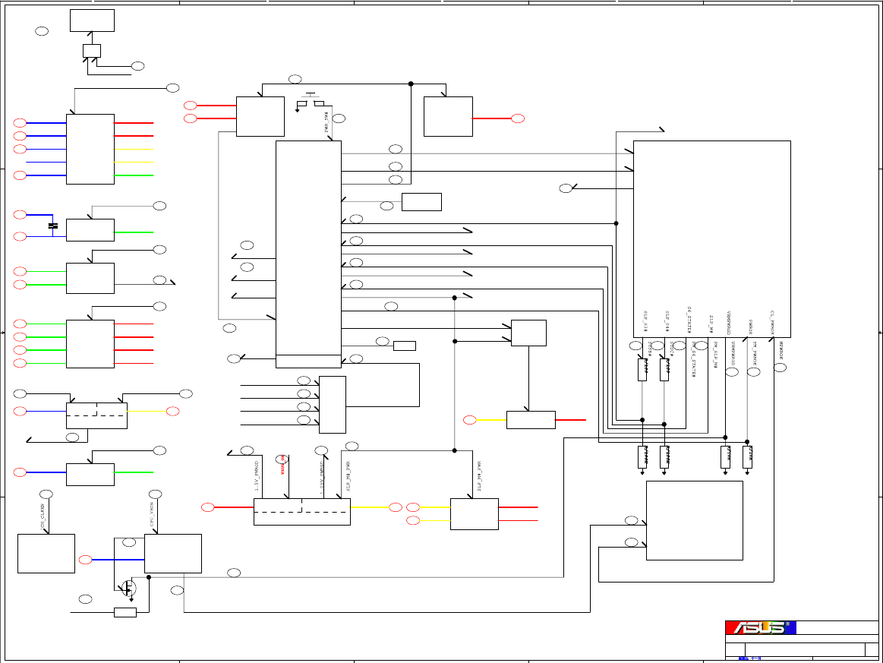Viewport: 883px width, 663px height.
Task: Select the MPWROK net label
Action: coord(781,350)
